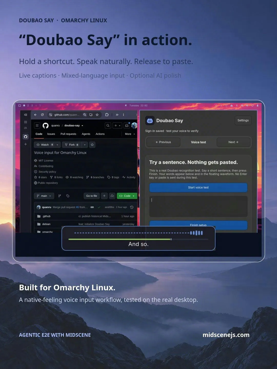Open the Agents tab

[x=86, y=134]
